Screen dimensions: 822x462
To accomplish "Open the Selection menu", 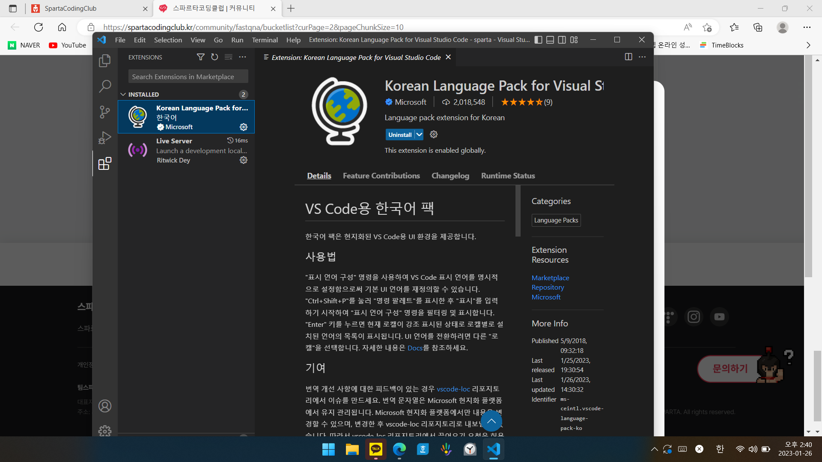I will pos(168,40).
